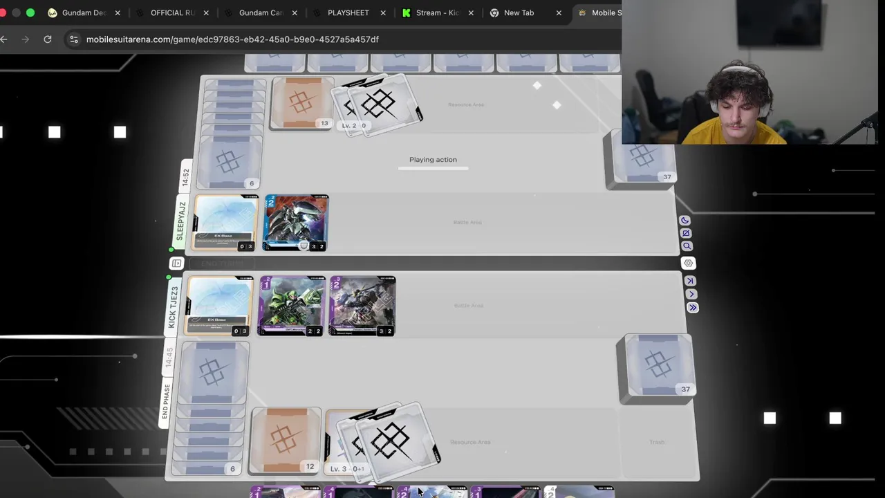Click the green macOS window zoom button

(x=30, y=12)
